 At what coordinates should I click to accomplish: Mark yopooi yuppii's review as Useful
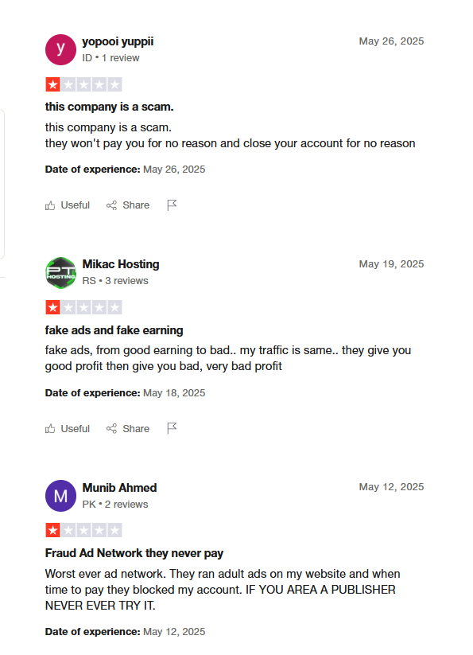coord(68,205)
